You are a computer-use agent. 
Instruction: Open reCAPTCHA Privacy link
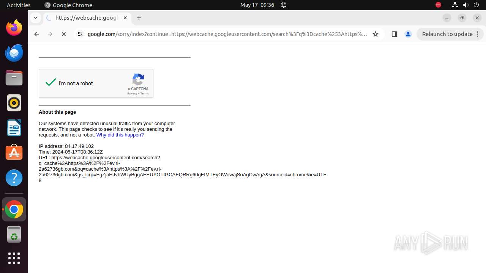132,94
